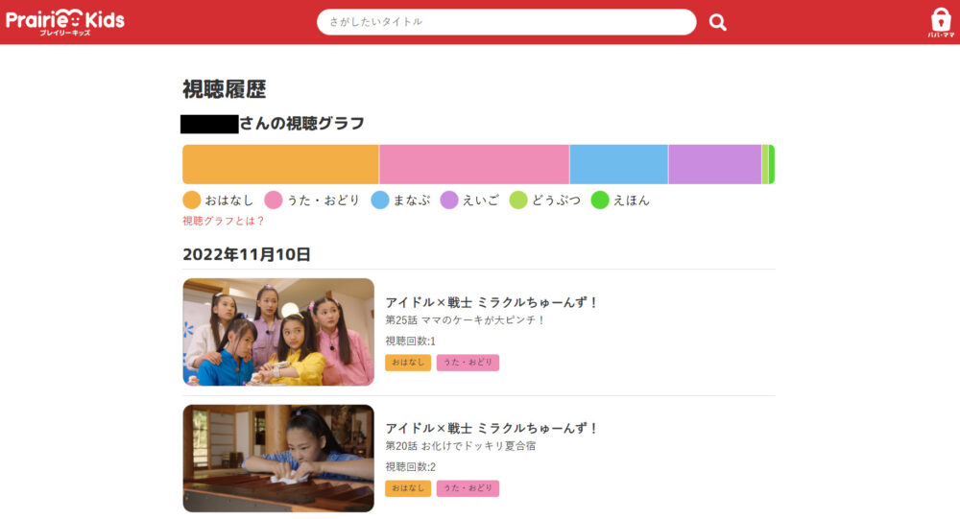Select the purple えいご graph segment
This screenshot has height=519, width=960.
[x=714, y=164]
